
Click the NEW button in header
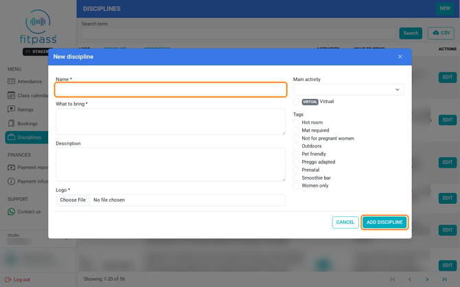click(x=445, y=8)
